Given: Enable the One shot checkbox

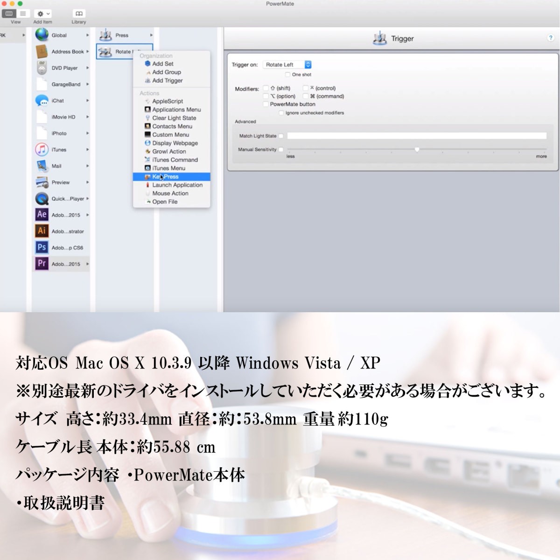Looking at the screenshot, I should 287,75.
